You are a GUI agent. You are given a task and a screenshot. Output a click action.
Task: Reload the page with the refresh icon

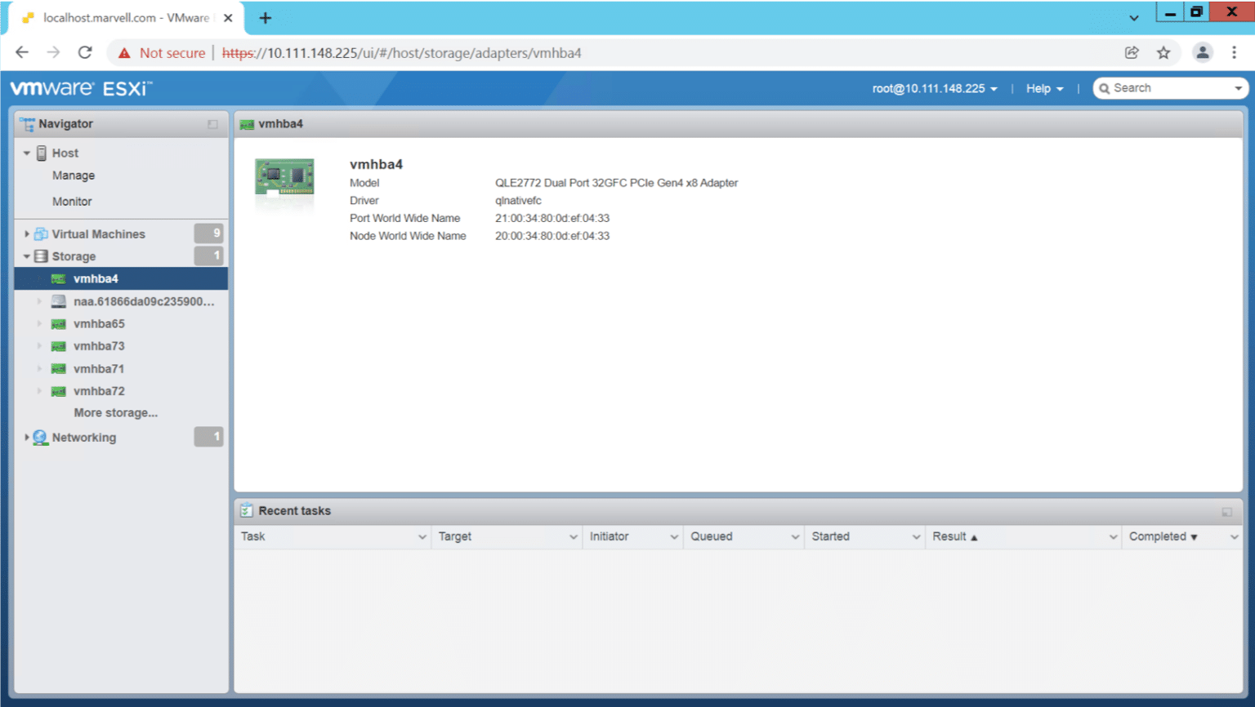(85, 52)
